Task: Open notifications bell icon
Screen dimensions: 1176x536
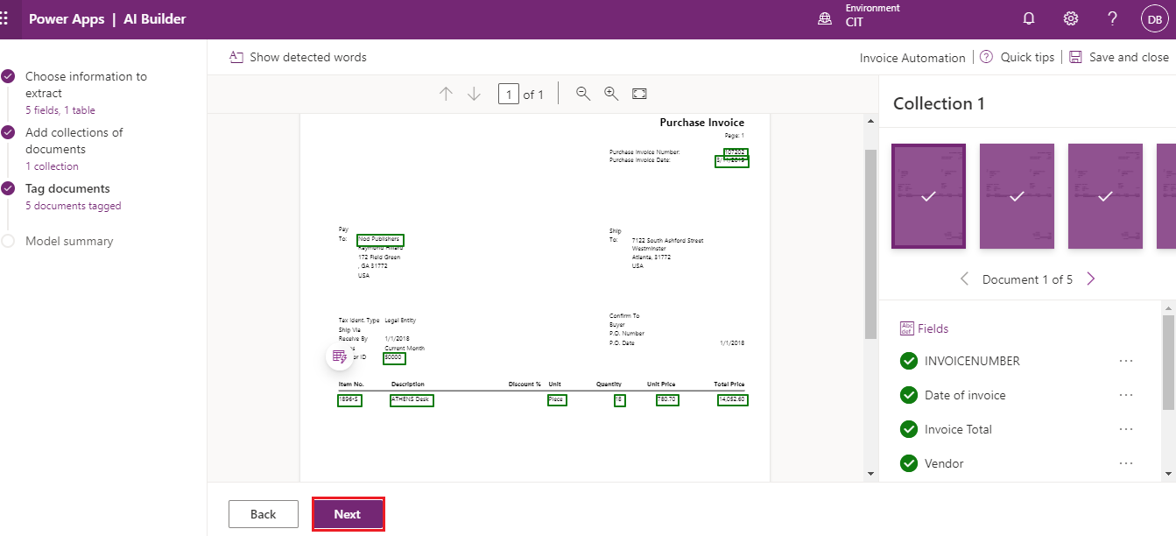Action: [x=1029, y=18]
